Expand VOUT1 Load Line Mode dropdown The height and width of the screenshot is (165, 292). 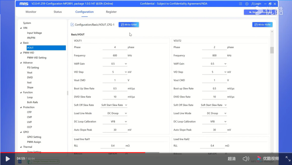click(126, 113)
